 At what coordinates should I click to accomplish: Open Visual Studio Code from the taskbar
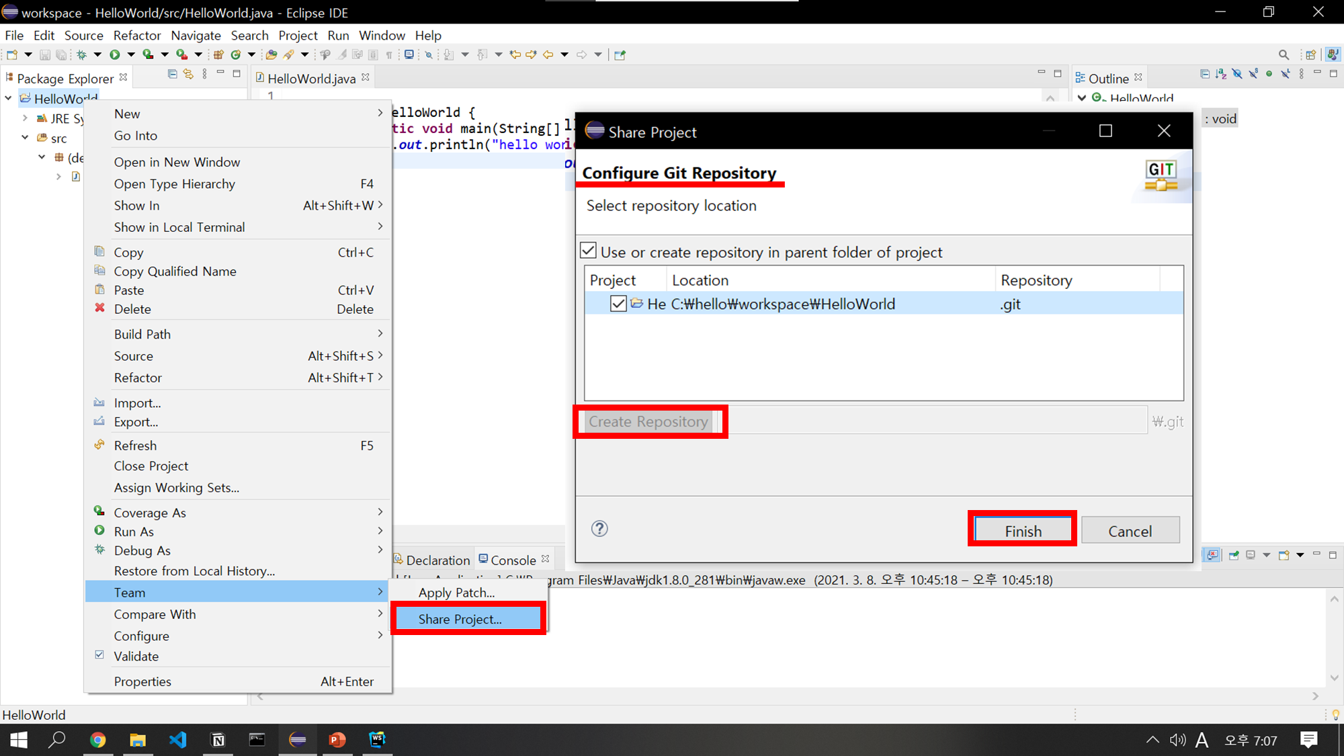pos(177,740)
